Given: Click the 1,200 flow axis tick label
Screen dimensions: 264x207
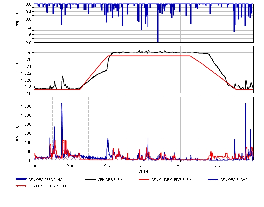Looking at the screenshot, I should (26, 106).
